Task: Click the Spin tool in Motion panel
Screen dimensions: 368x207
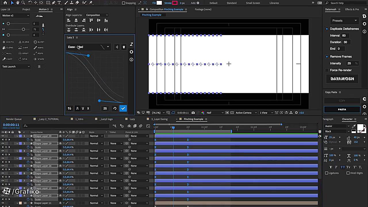Action: tap(23, 59)
